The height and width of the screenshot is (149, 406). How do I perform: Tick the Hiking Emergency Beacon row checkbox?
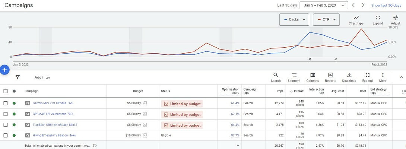tap(6, 136)
